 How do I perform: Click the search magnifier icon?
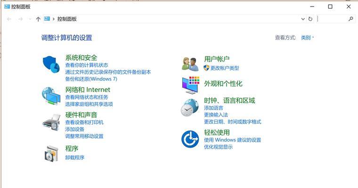click(350, 19)
